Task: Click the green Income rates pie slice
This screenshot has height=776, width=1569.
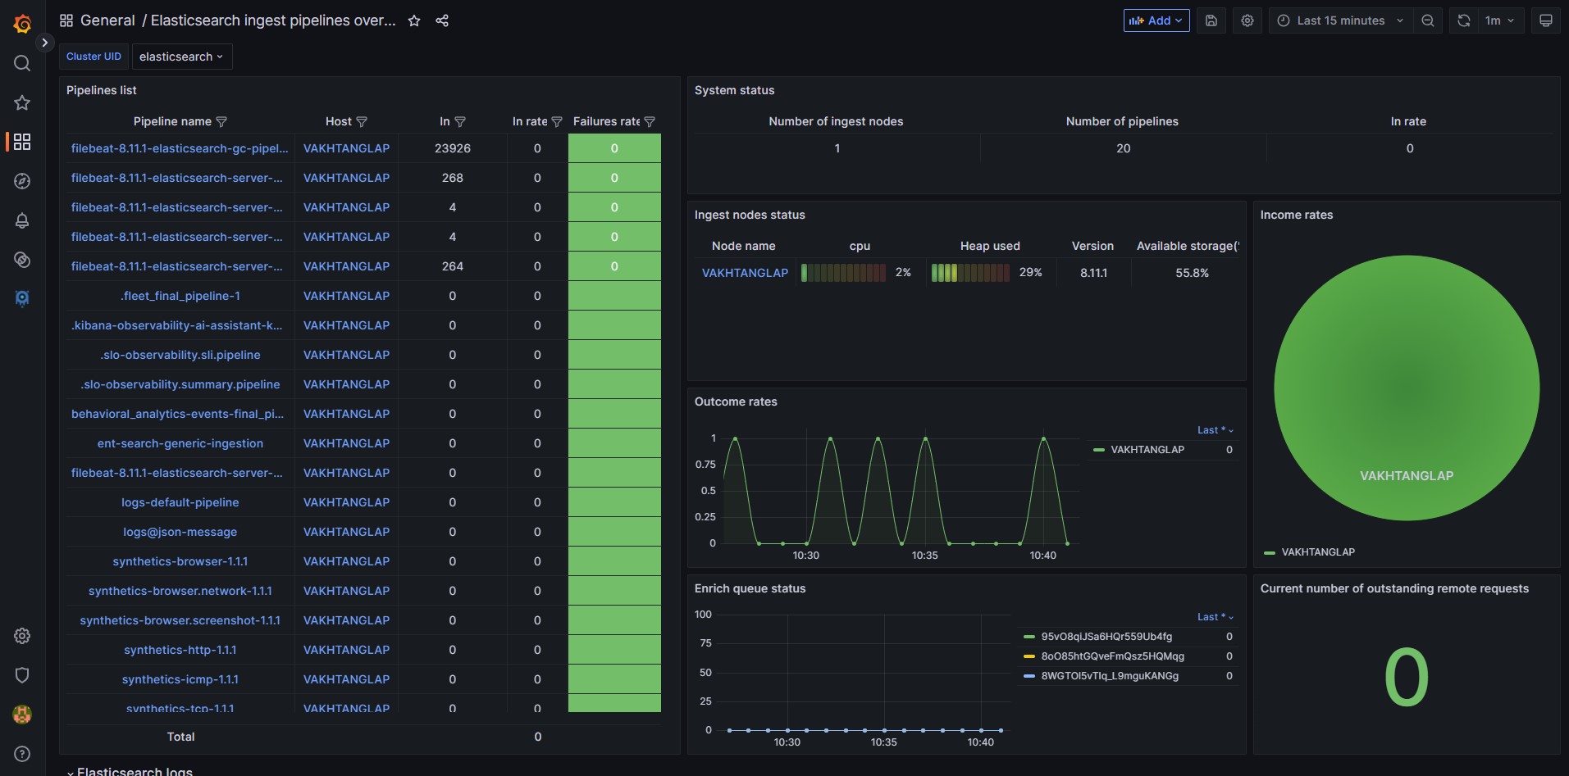Action: coord(1407,388)
